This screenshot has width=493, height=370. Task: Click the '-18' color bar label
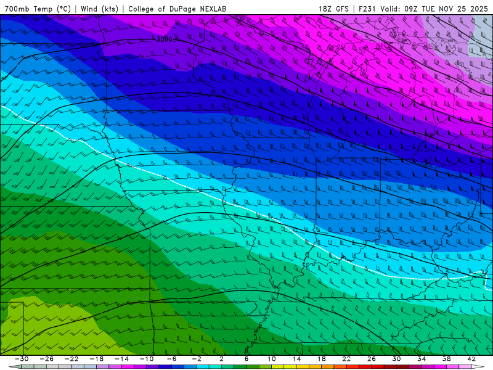97,359
